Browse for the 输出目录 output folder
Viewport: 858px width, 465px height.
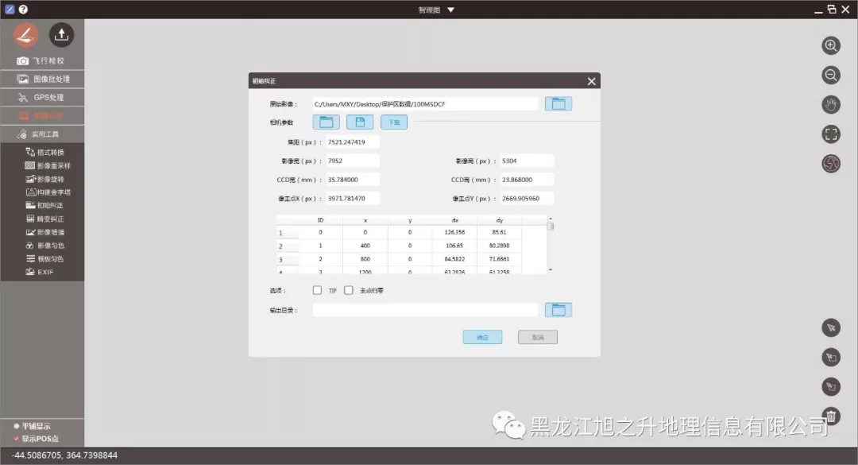tap(558, 310)
